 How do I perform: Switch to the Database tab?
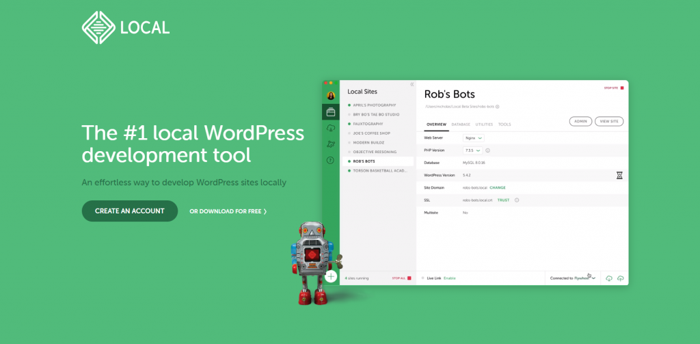click(x=461, y=124)
